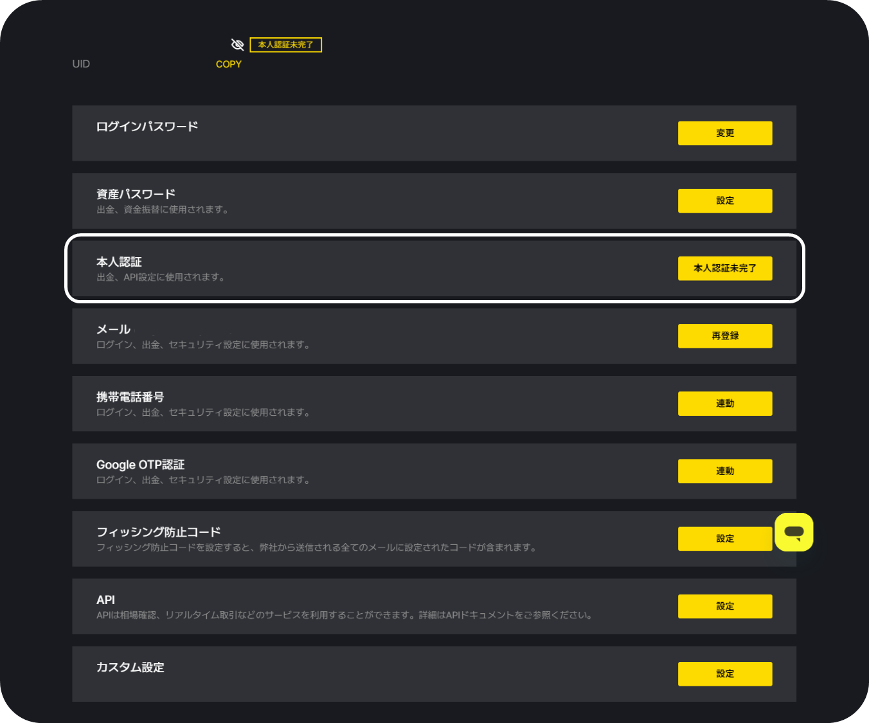Viewport: 869px width, 723px height.
Task: Start identity verification via 本人認証未完了 button
Action: click(x=725, y=268)
